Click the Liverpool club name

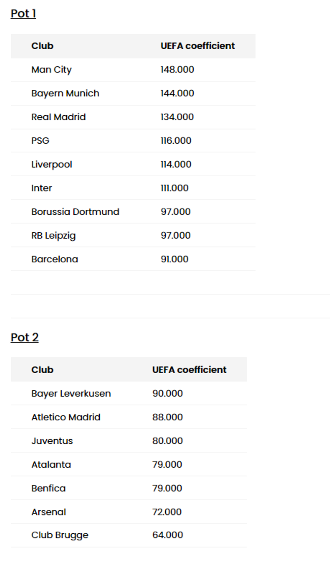click(52, 165)
